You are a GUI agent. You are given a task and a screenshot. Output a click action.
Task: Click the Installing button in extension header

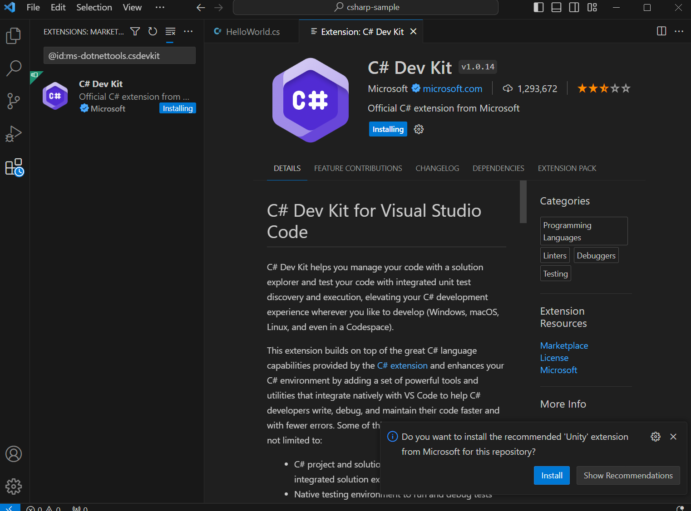(x=388, y=129)
